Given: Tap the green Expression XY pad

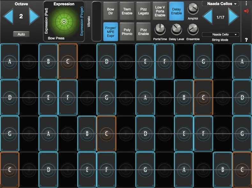Looking at the screenshot, I should (x=64, y=21).
